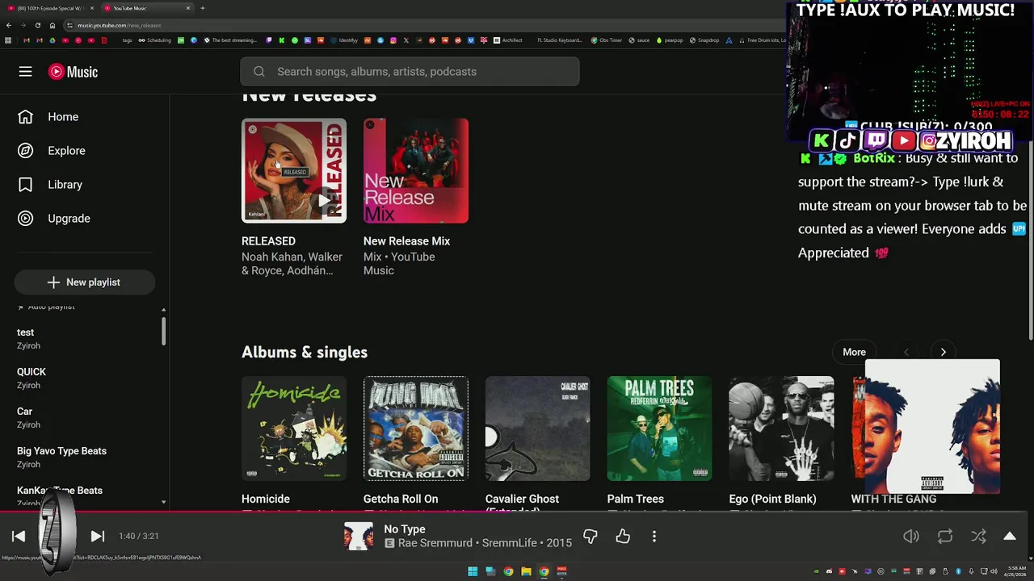Play the RELEASED playlist with play button
The height and width of the screenshot is (581, 1034).
324,201
